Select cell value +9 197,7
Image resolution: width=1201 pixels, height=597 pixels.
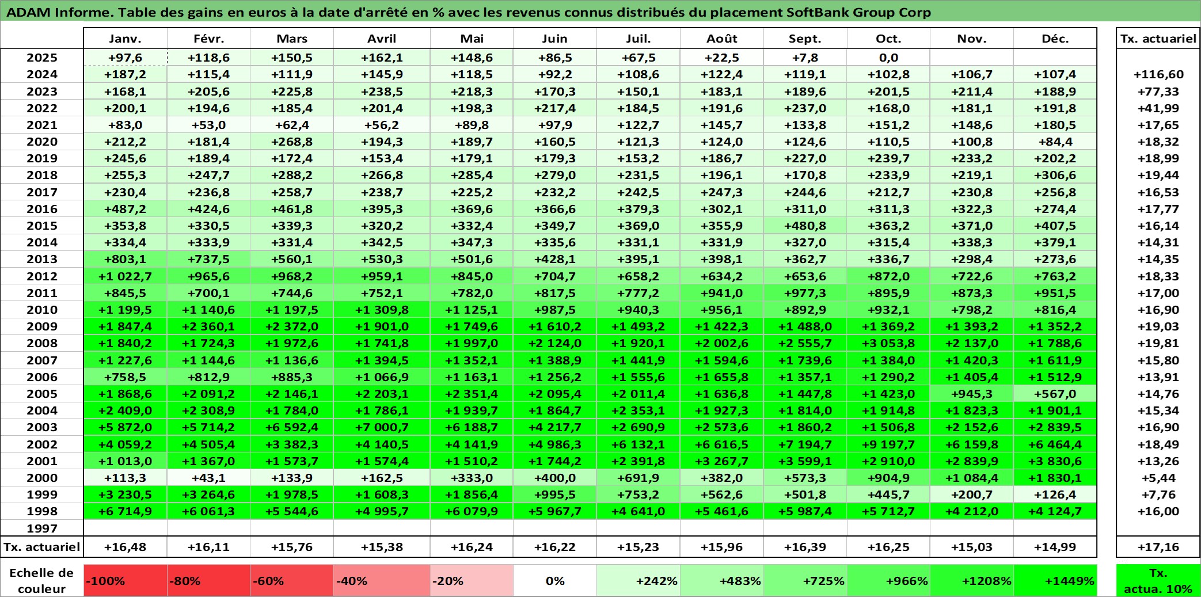888,444
